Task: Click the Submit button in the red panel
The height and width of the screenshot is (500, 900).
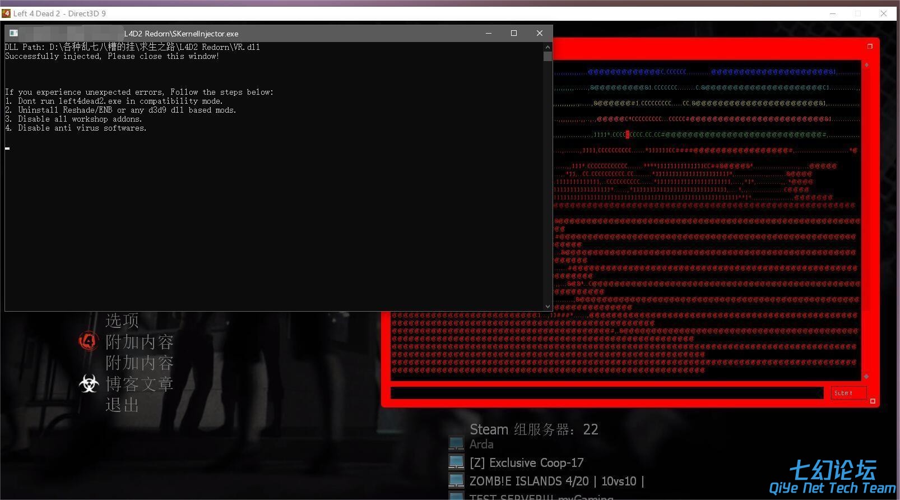Action: [x=848, y=393]
